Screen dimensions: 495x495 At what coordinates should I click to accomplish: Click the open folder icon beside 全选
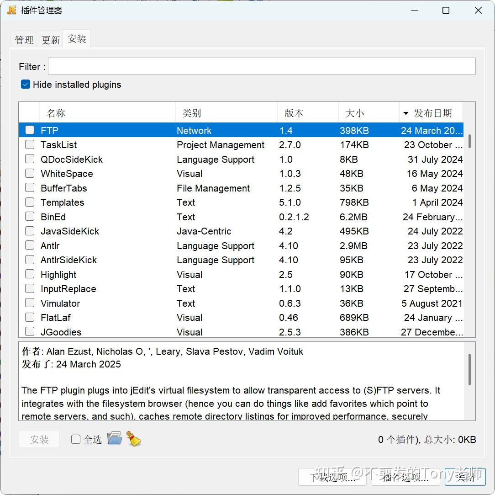pos(114,438)
